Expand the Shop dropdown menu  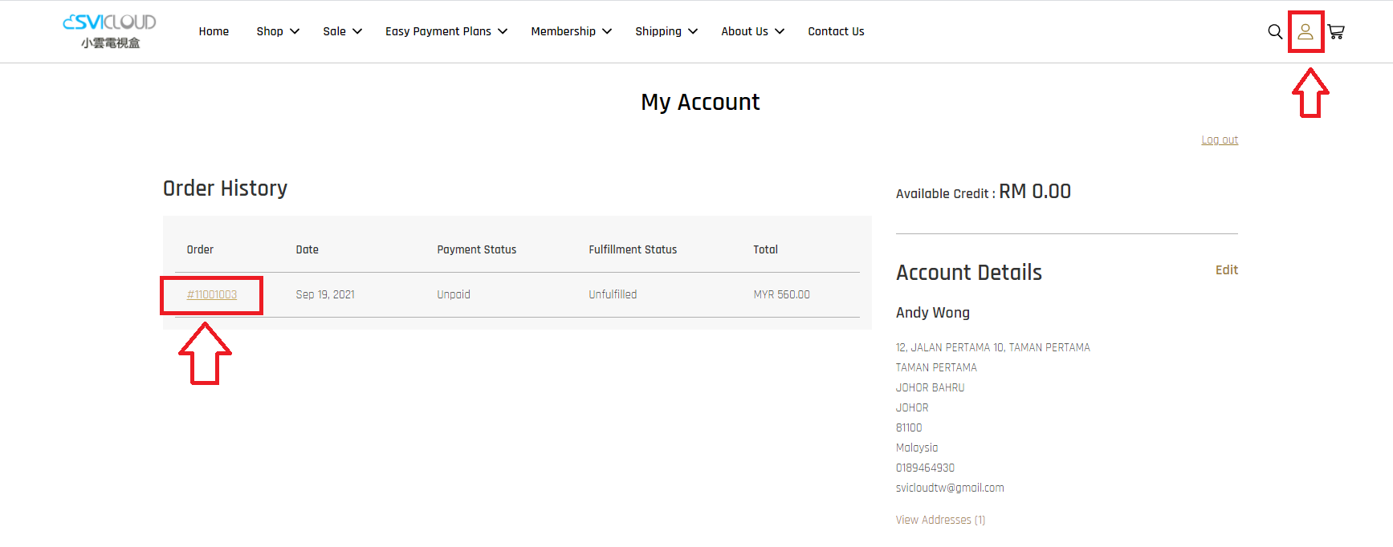[x=278, y=31]
